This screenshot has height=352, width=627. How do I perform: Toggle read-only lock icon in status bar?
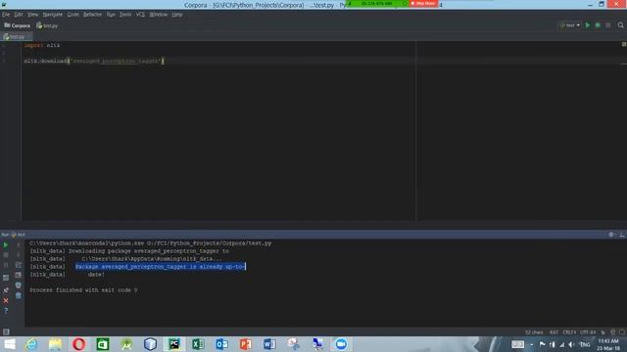[x=603, y=332]
